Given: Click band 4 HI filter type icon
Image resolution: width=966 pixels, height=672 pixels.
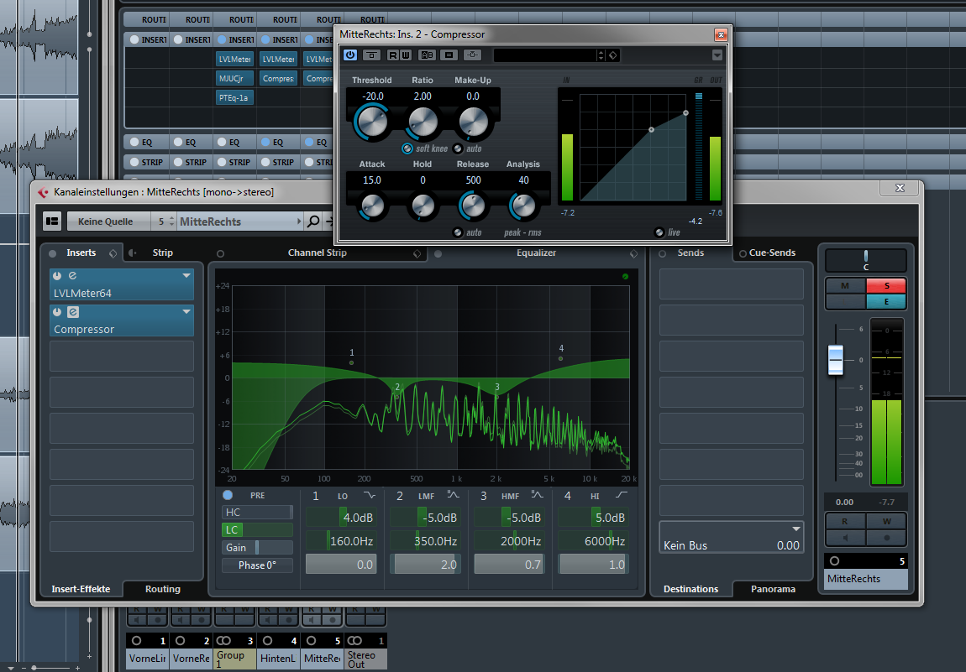Looking at the screenshot, I should coord(622,495).
